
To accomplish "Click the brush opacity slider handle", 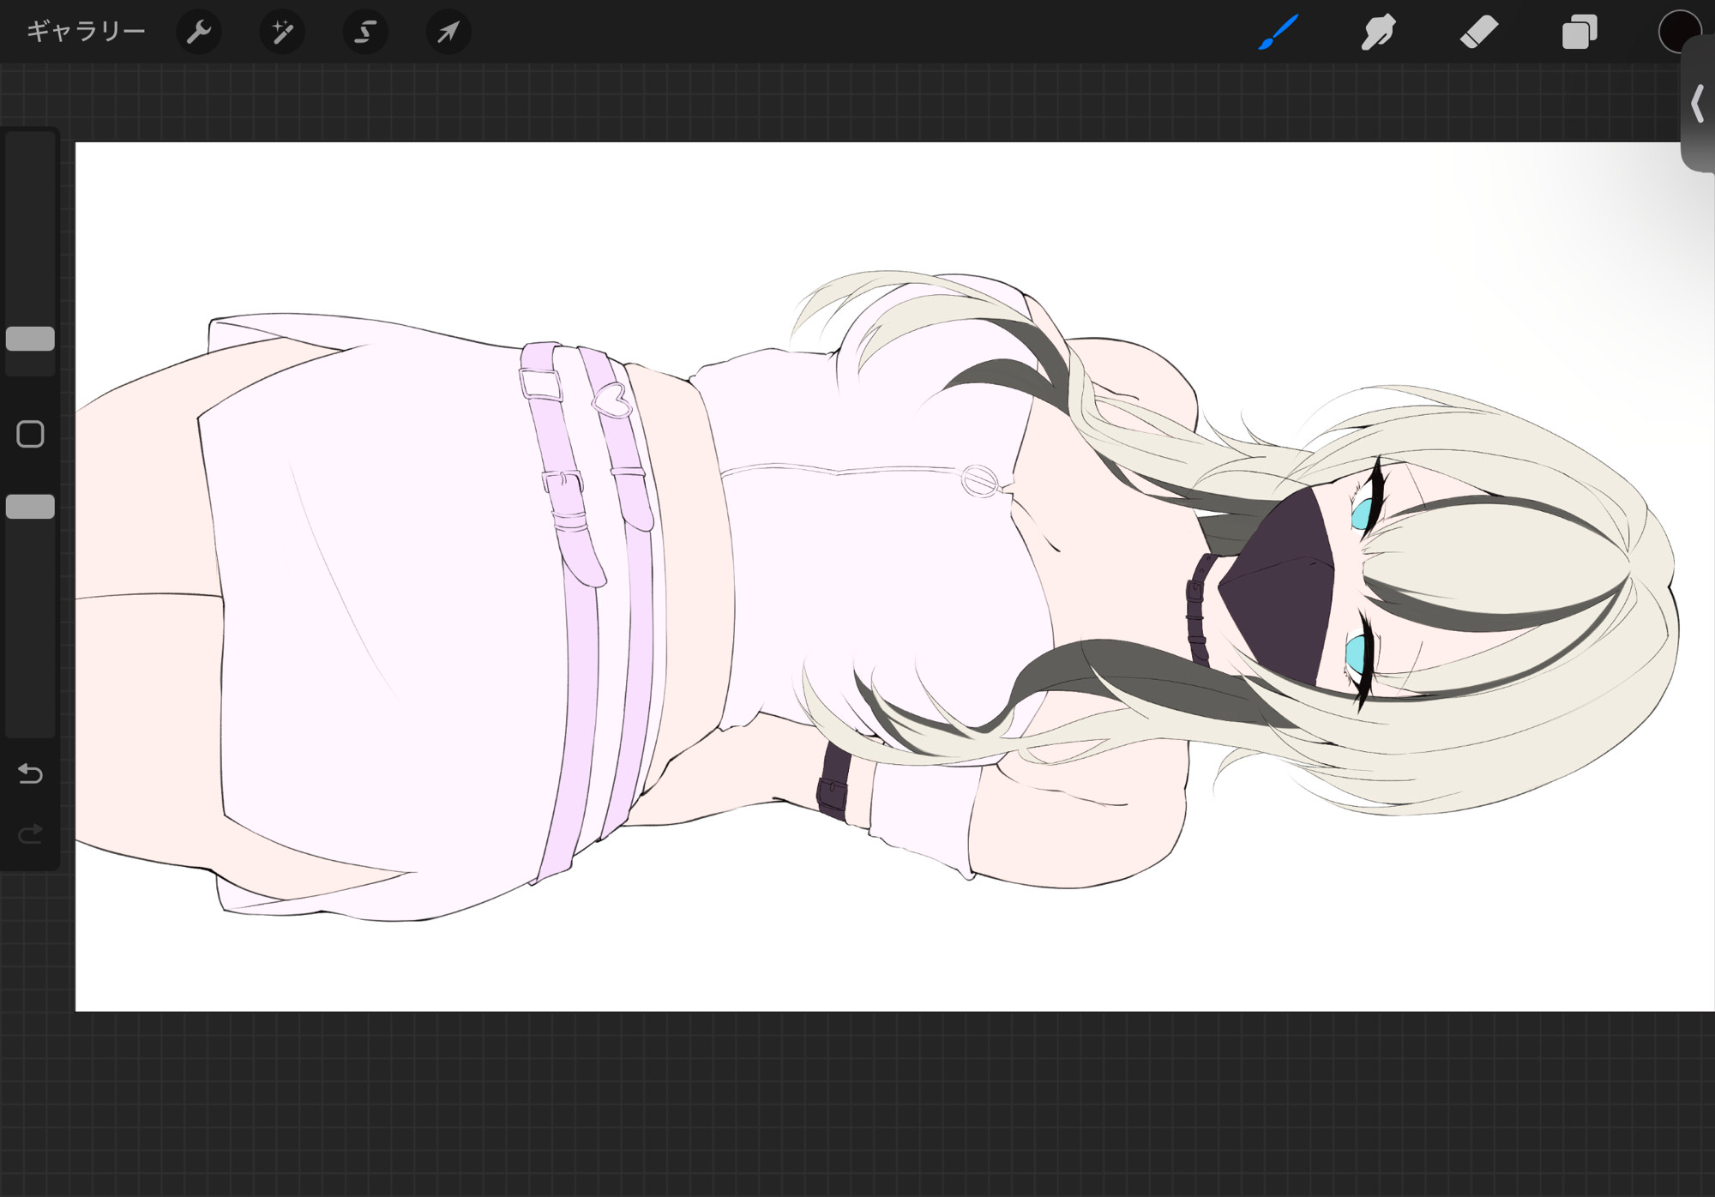I will coord(31,507).
